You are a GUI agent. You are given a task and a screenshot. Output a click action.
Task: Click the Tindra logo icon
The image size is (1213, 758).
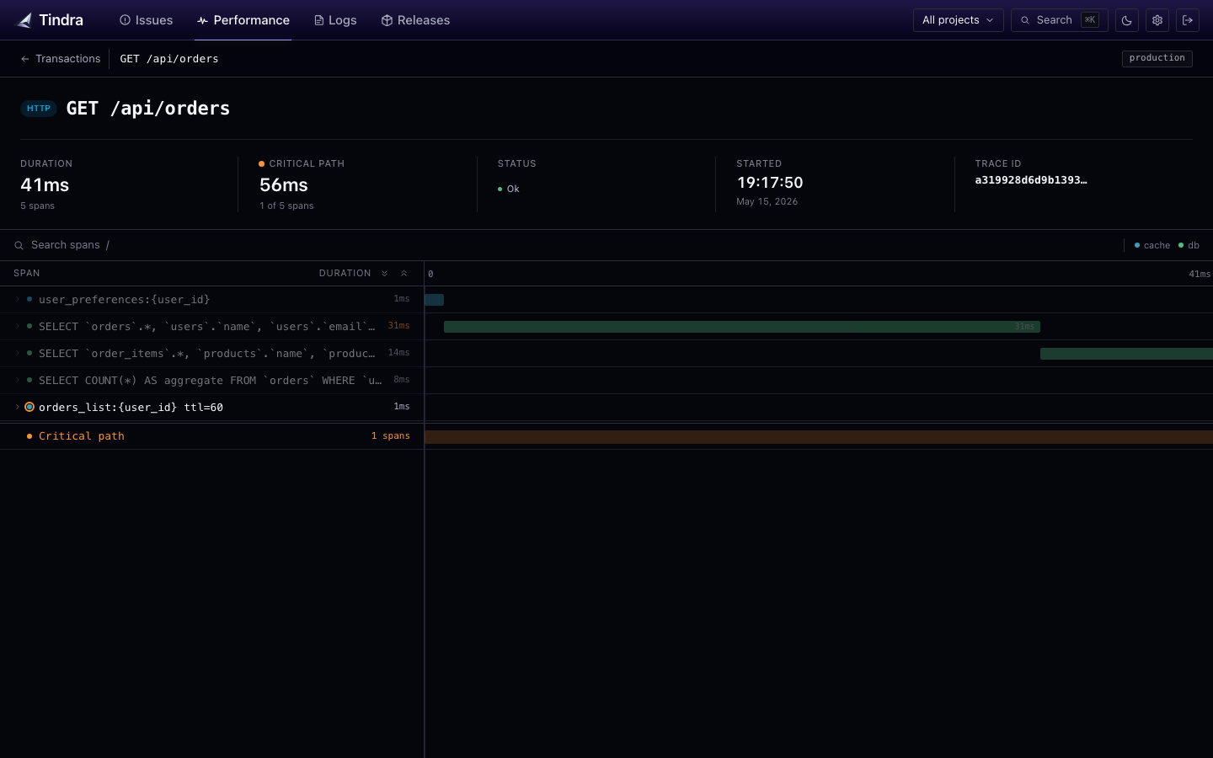(24, 20)
